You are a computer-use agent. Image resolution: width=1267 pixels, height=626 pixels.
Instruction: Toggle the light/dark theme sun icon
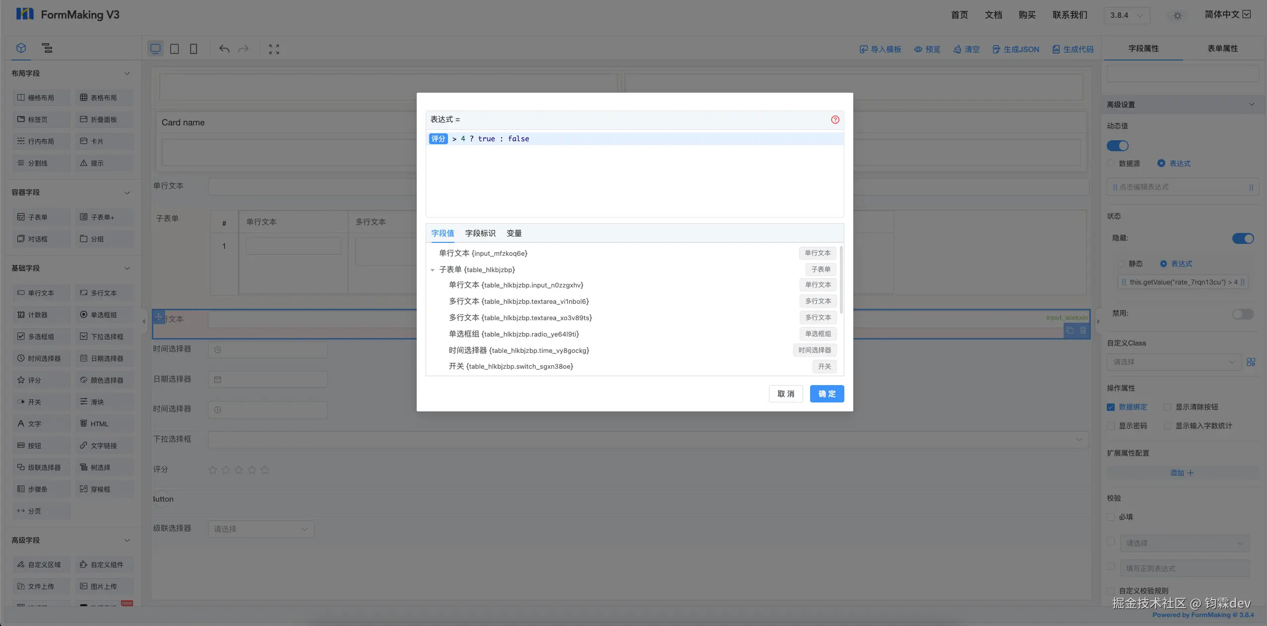click(x=1177, y=15)
